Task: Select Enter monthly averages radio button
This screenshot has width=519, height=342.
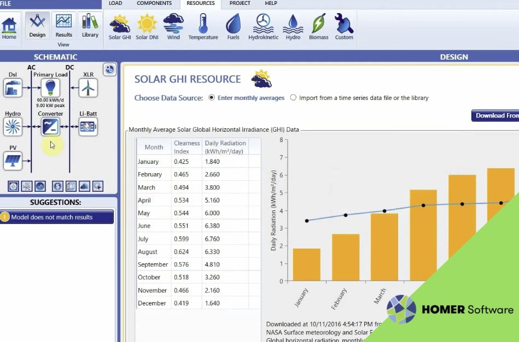Action: coord(212,98)
